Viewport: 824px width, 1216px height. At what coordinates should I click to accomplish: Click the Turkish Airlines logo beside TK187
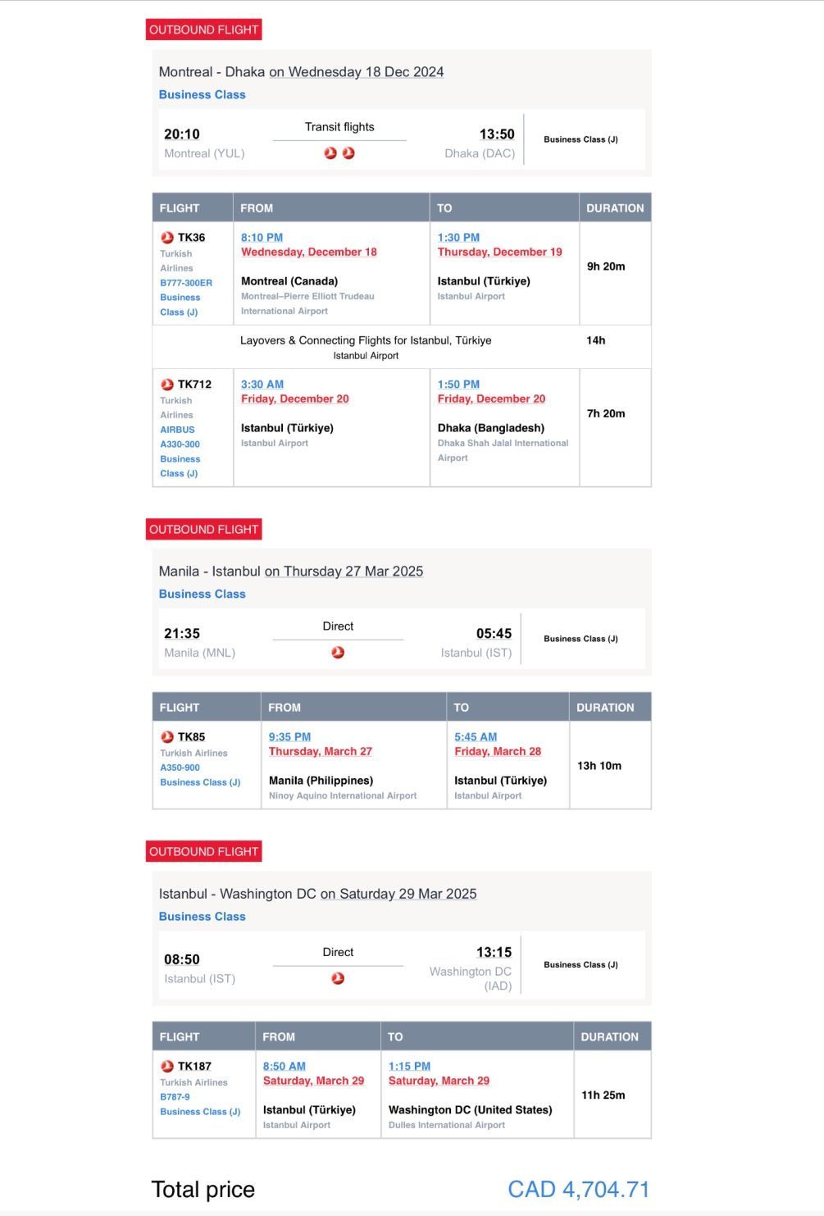(167, 1067)
